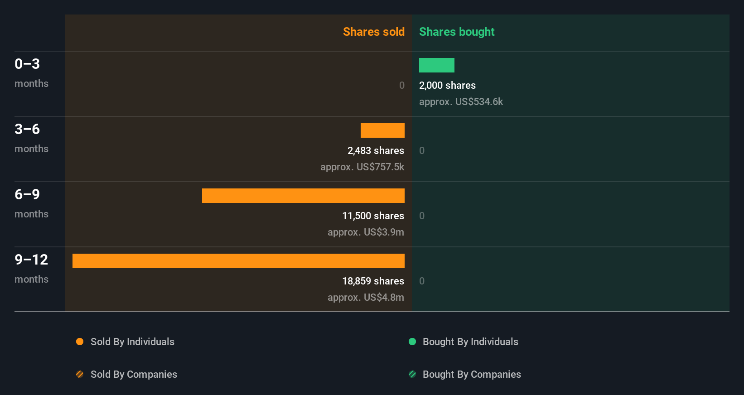Click the 0–3 months row label
744x395 pixels.
click(31, 72)
